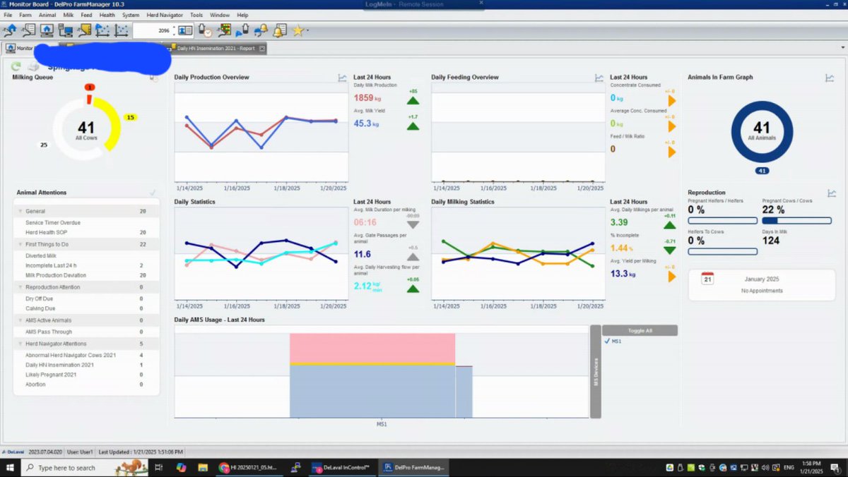Open Daily HN Insemination 2021 attention row
Screen dimensions: 848x477
pos(86,365)
